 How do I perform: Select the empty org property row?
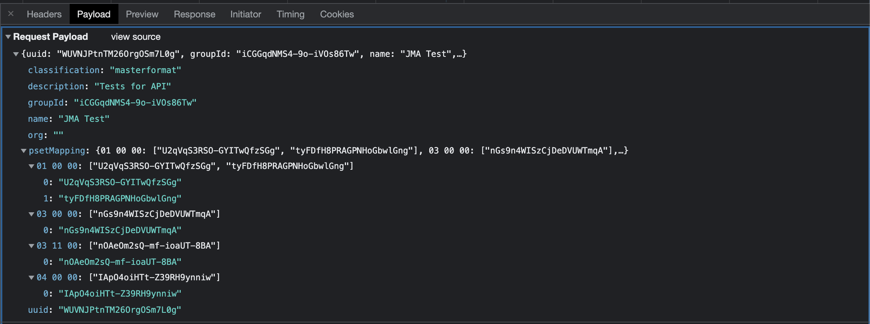click(x=46, y=135)
